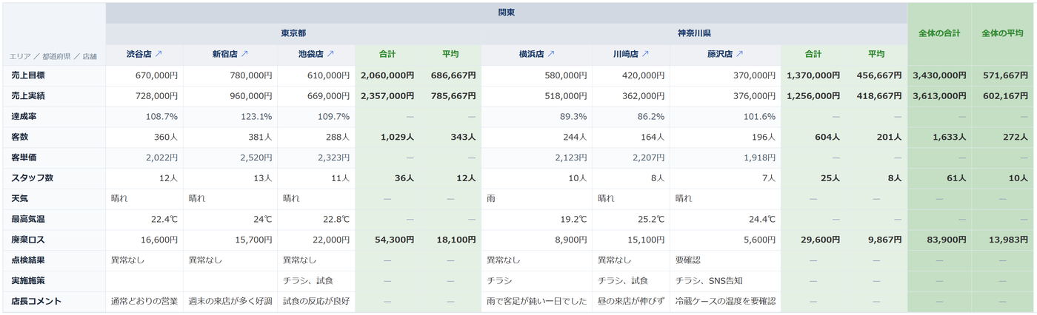This screenshot has height=315, width=1037.
Task: Click the 123.1% achievement rate cell
Action: (230, 117)
